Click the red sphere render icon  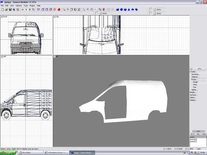(59, 10)
